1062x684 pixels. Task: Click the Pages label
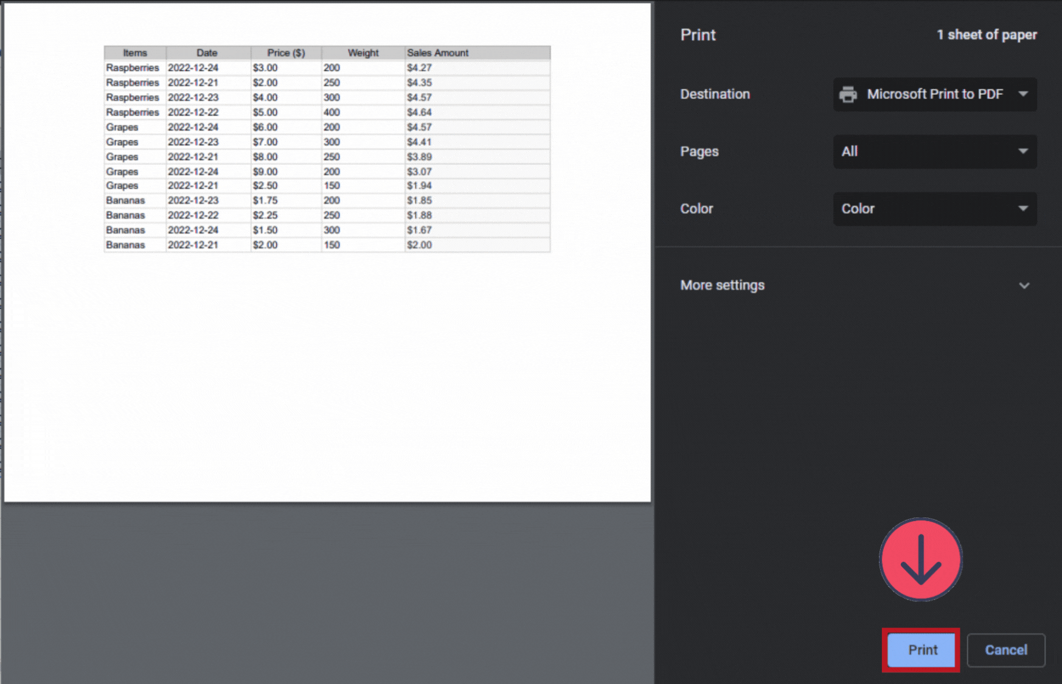coord(699,151)
